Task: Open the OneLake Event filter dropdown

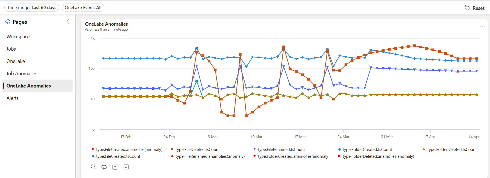Action: [x=83, y=8]
